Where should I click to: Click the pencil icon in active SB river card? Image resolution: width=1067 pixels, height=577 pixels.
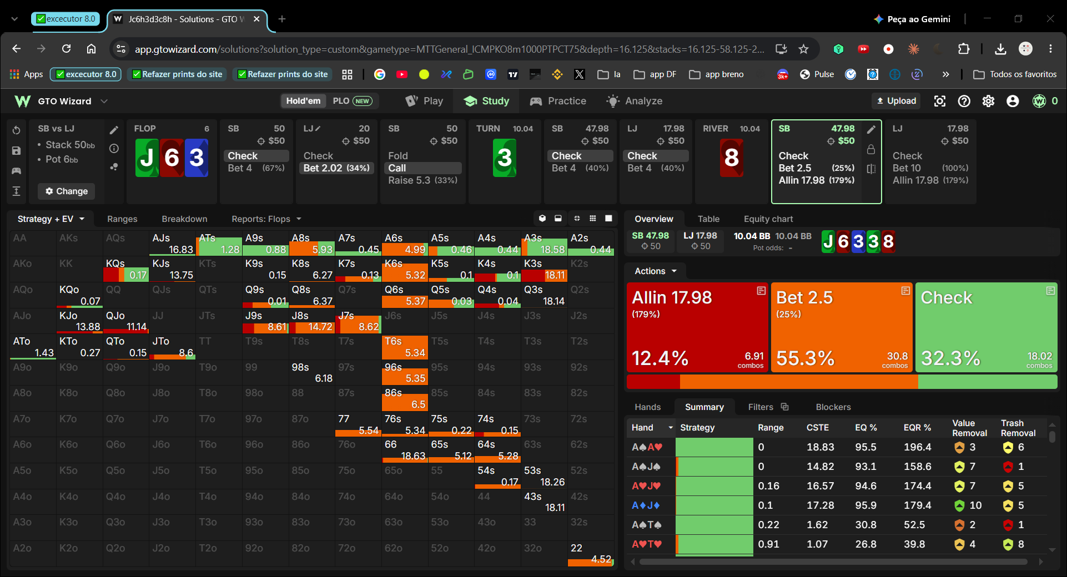coord(871,129)
